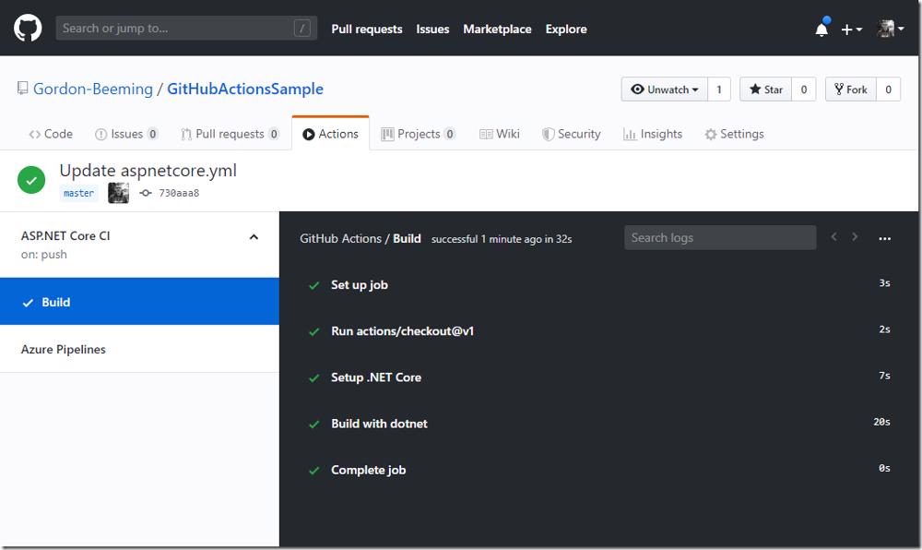Click the stargazers count next to Star

point(804,90)
